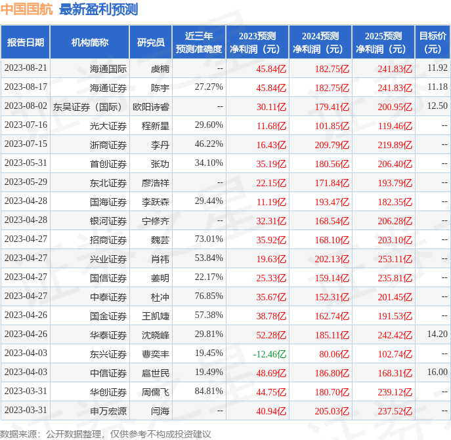Click the 研究员 column header
This screenshot has width=451, height=440.
(151, 42)
